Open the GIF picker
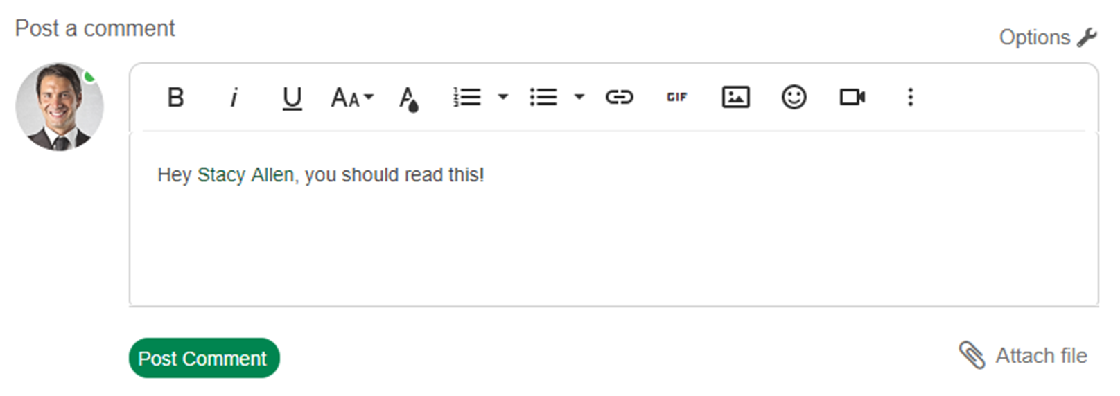This screenshot has height=396, width=1120. tap(677, 97)
